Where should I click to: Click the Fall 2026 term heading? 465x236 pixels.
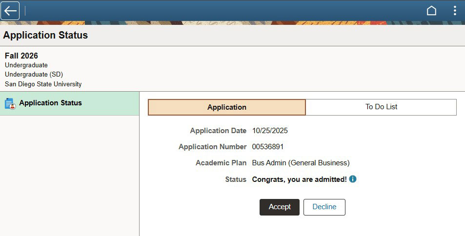[21, 56]
